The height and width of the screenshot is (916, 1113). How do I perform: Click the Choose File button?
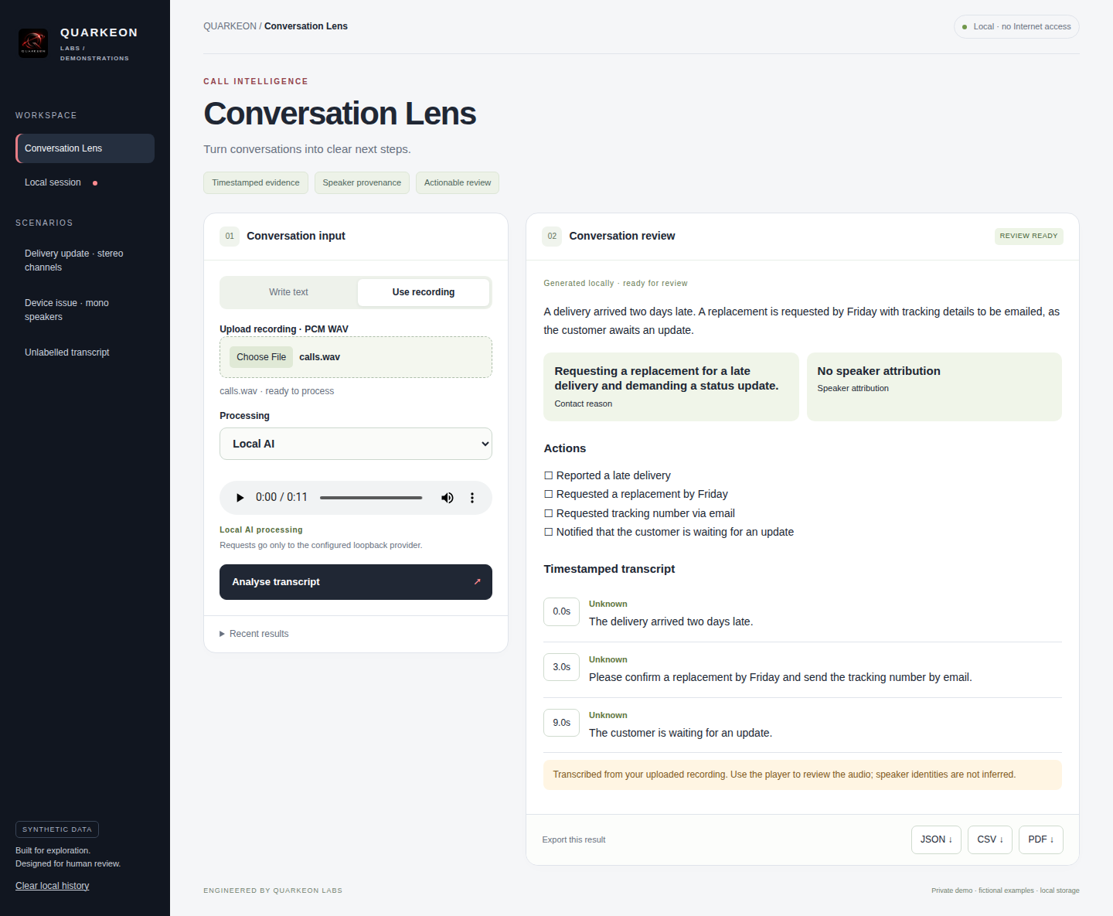[261, 357]
